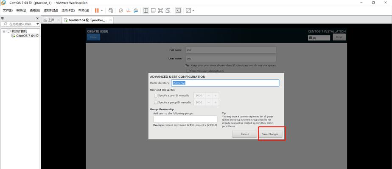Click the Full name field

231,50
